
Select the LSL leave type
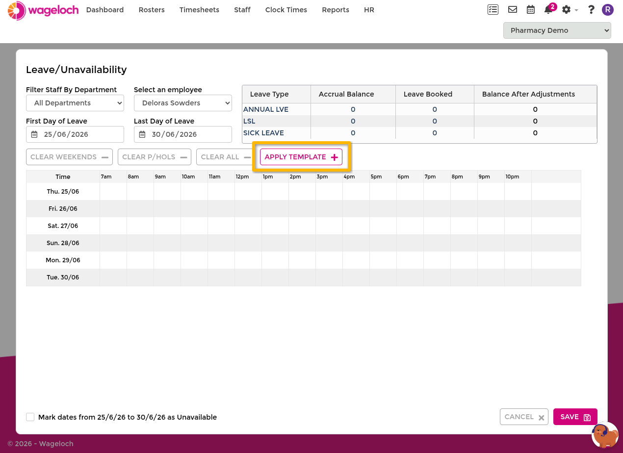click(249, 121)
